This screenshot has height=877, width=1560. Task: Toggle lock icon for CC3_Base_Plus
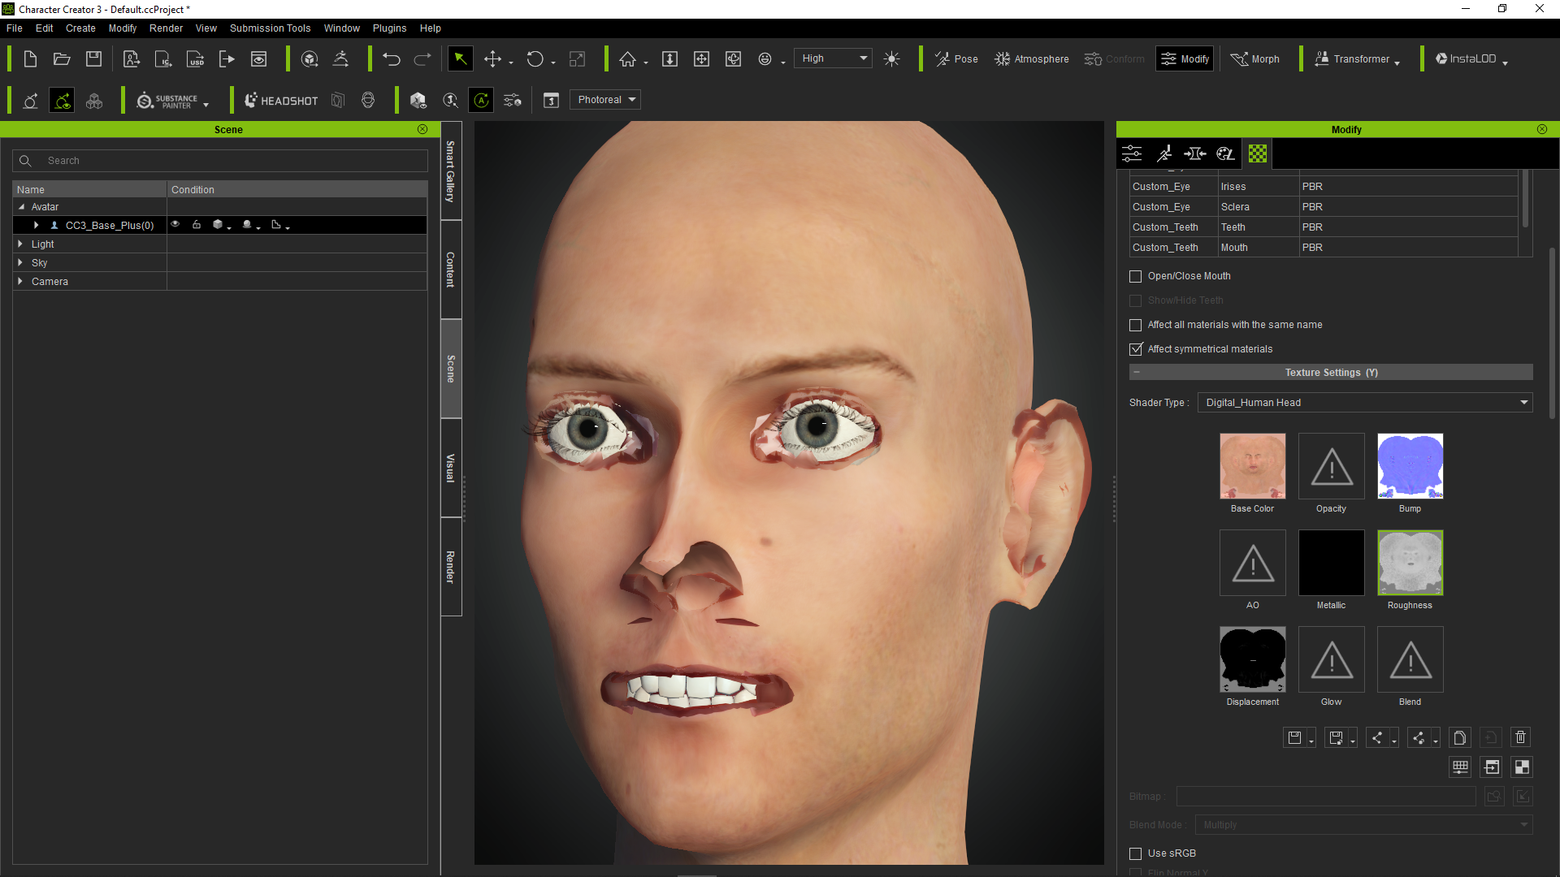click(x=197, y=225)
